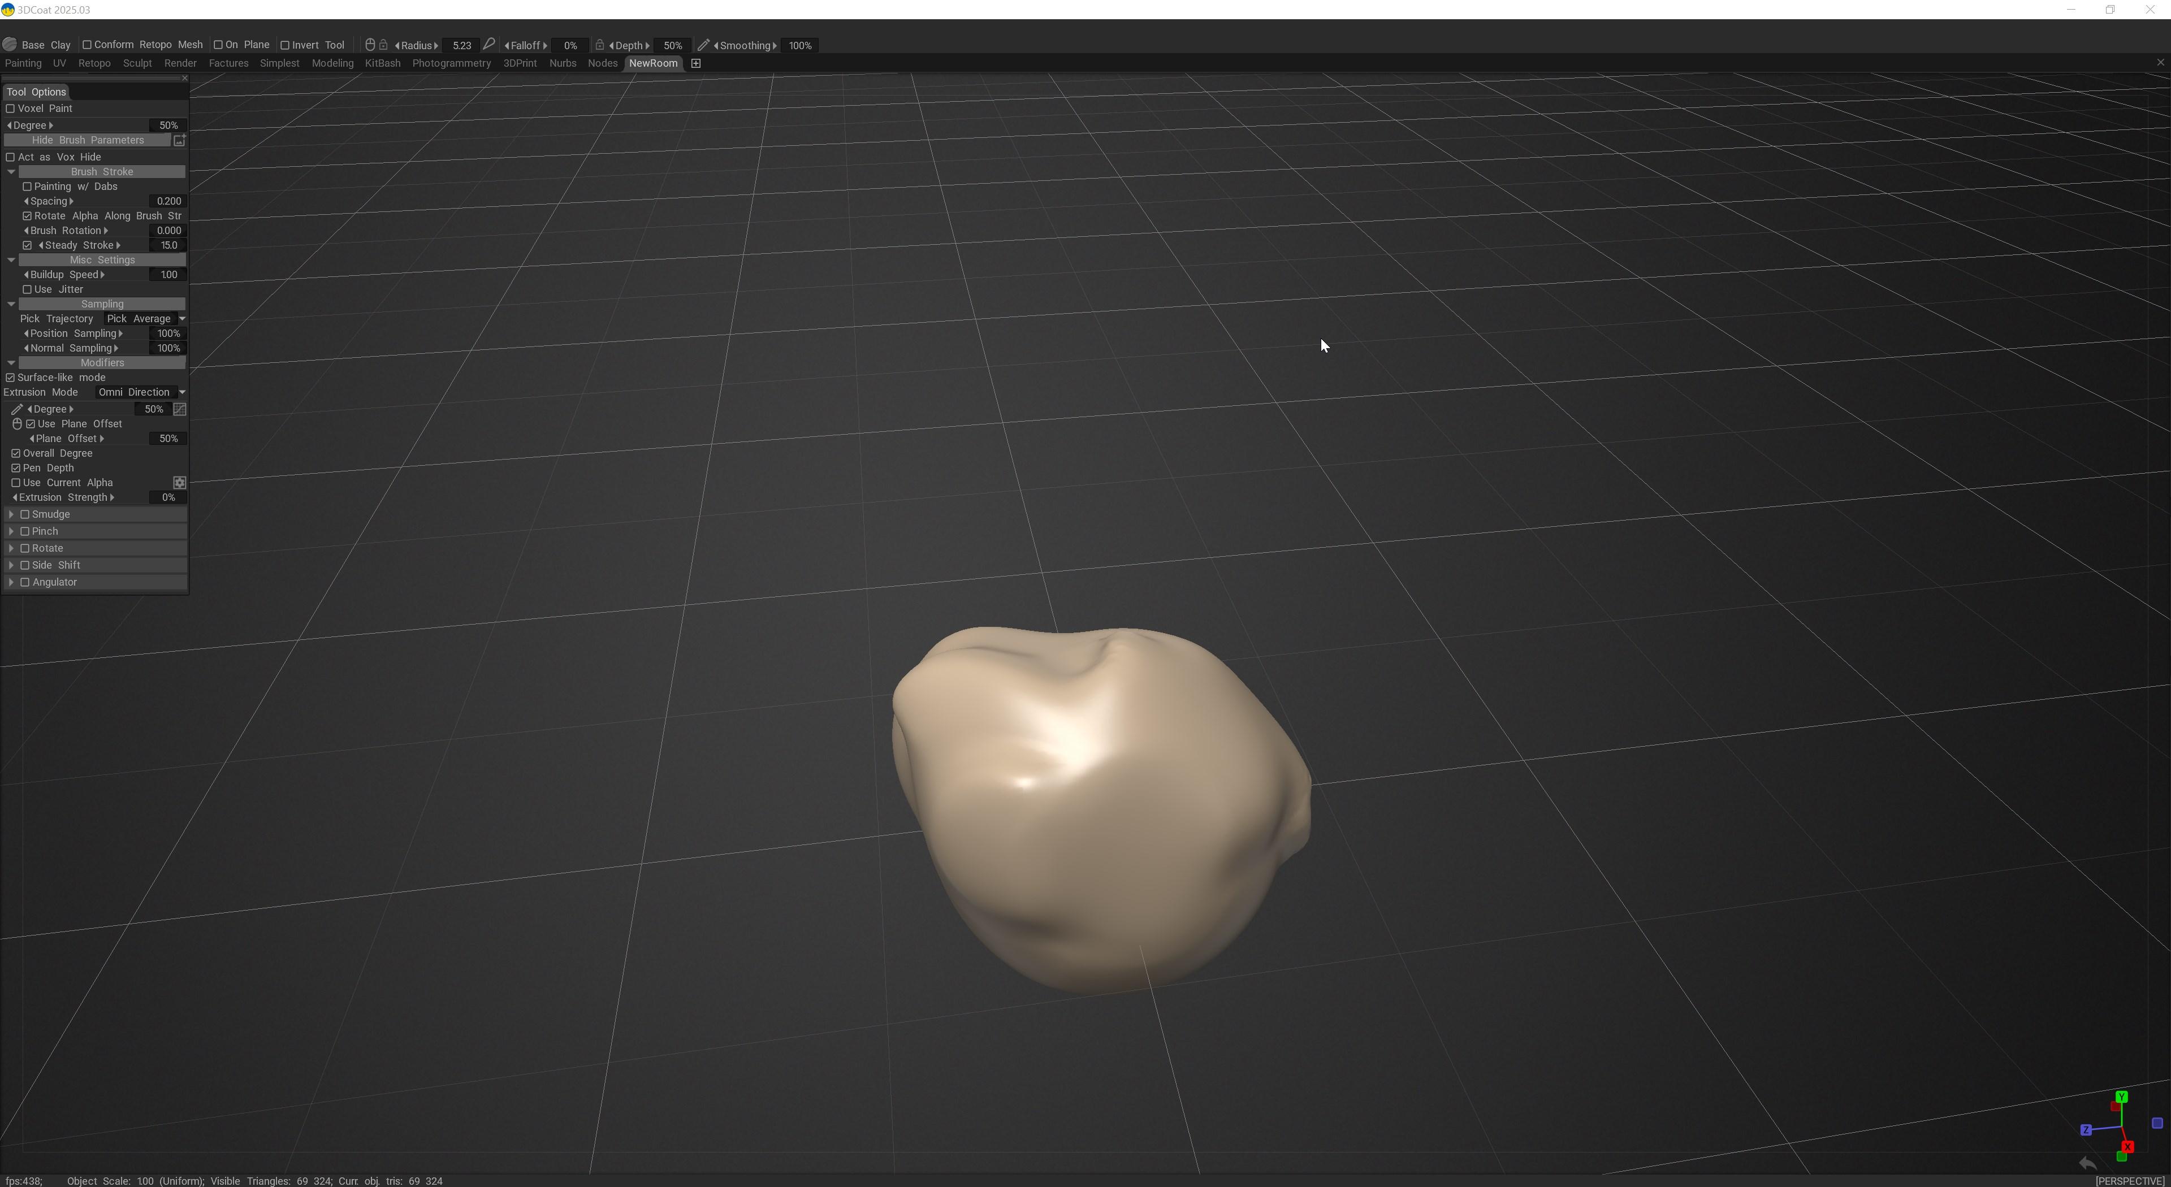The image size is (2171, 1187).
Task: Open the Extrusion Mode Omni Direction dropdown
Action: click(x=140, y=393)
